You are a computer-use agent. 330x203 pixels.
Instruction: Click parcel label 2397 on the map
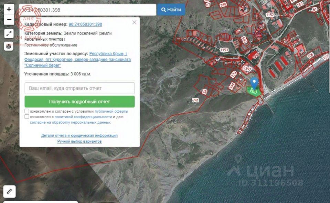247,69
